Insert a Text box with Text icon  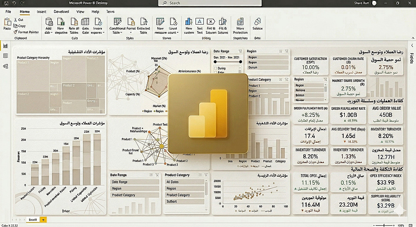pyautogui.click(x=200, y=22)
